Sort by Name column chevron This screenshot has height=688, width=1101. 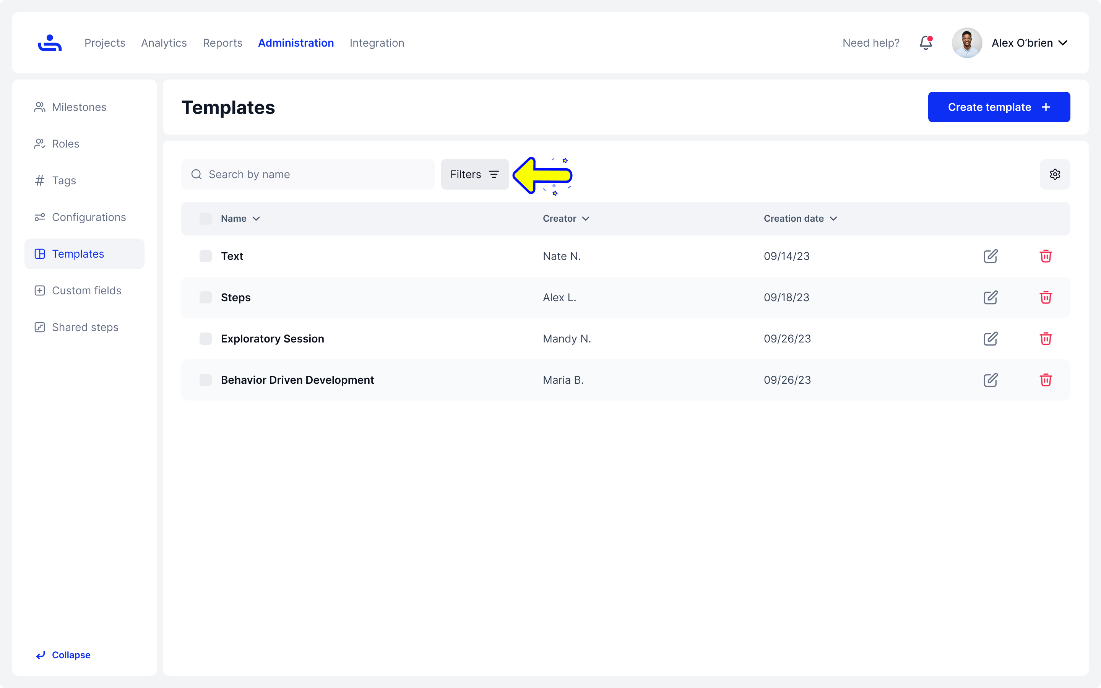click(256, 219)
